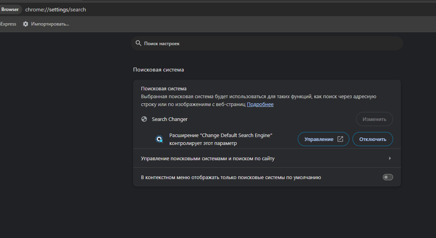Viewport: 436px width, 238px height.
Task: Follow the Подробнее link
Action: 260,104
